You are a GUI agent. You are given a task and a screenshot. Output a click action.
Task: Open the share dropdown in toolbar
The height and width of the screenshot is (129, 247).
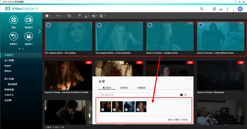tap(94, 16)
